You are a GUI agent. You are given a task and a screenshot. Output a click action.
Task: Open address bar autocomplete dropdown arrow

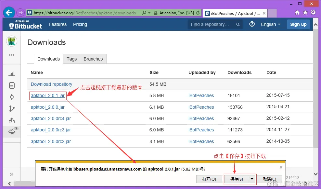point(149,13)
